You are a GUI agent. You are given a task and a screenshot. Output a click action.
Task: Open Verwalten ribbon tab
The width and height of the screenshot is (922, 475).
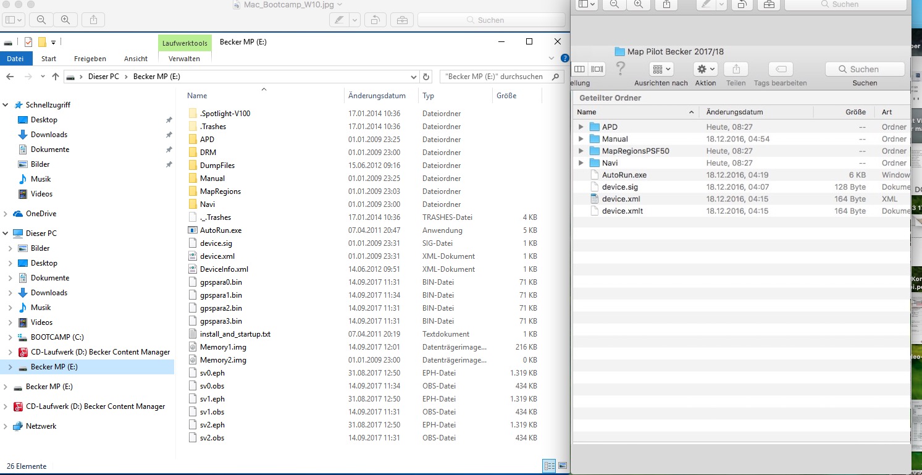point(185,59)
